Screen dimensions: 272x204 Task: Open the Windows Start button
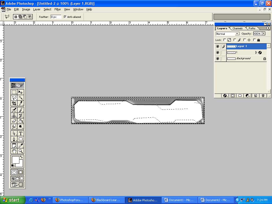coord(12,200)
